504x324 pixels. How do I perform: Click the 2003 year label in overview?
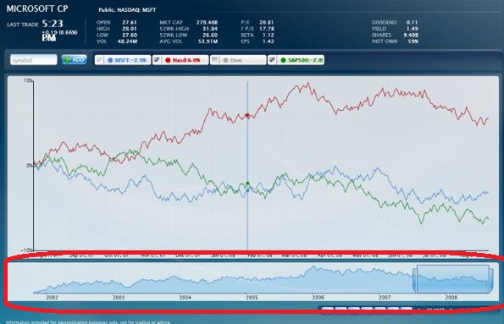pyautogui.click(x=119, y=298)
